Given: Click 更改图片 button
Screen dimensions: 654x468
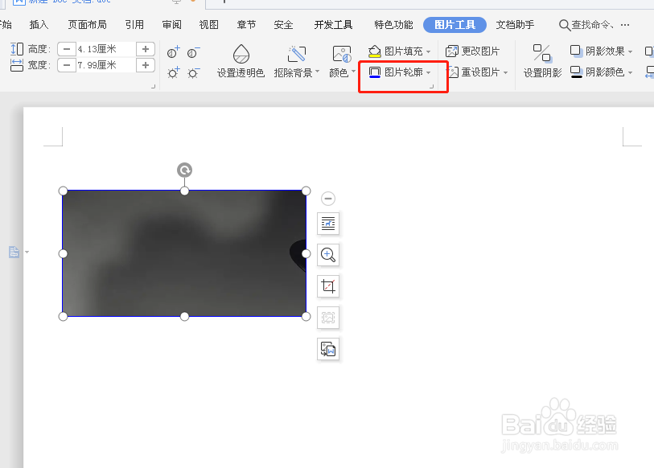Looking at the screenshot, I should [472, 51].
